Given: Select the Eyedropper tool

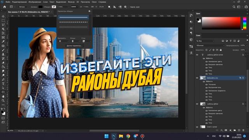Looking at the screenshot, I should point(3,42).
